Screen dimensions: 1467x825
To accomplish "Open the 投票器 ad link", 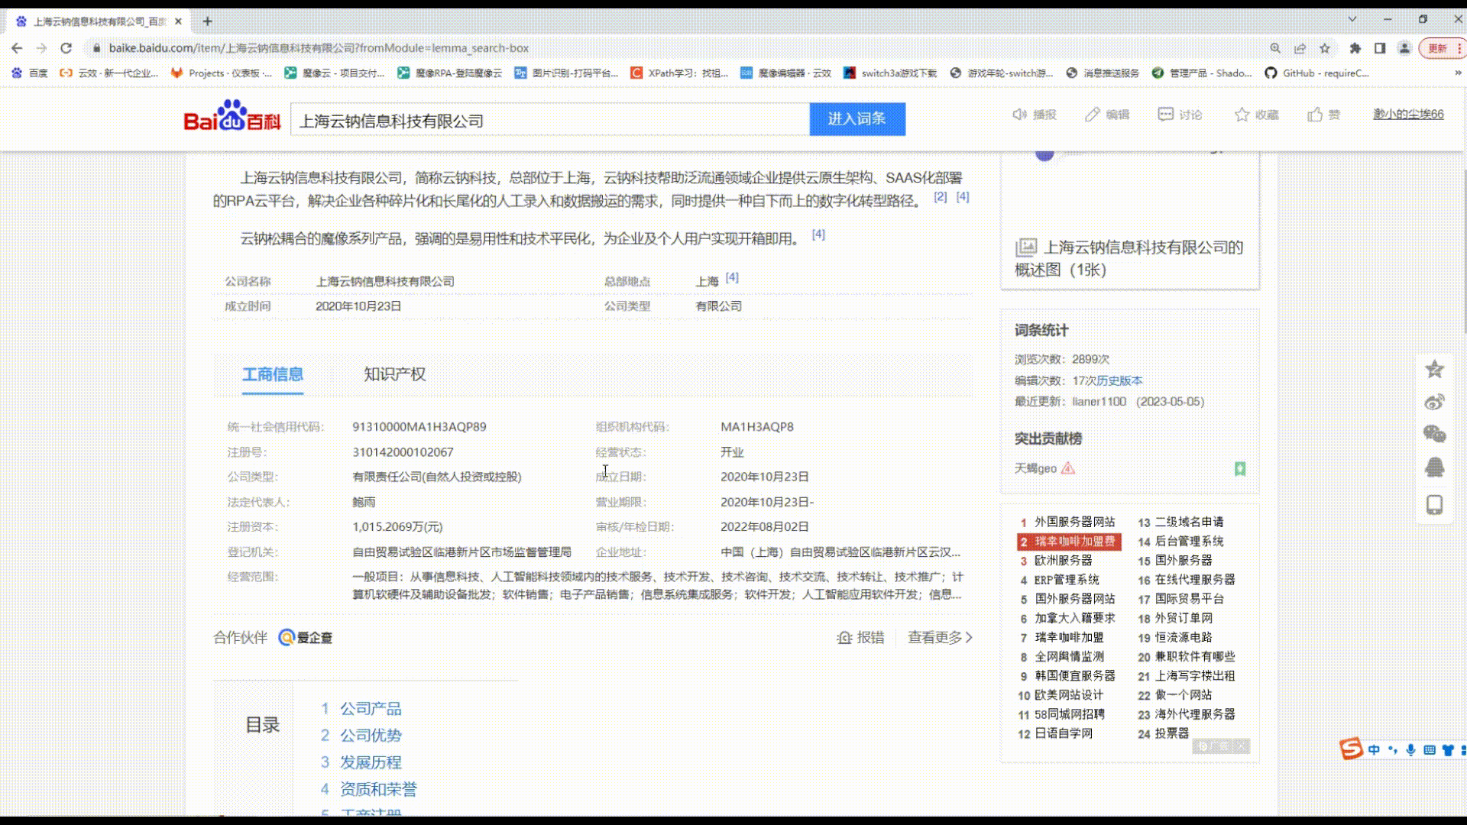I will [1172, 733].
